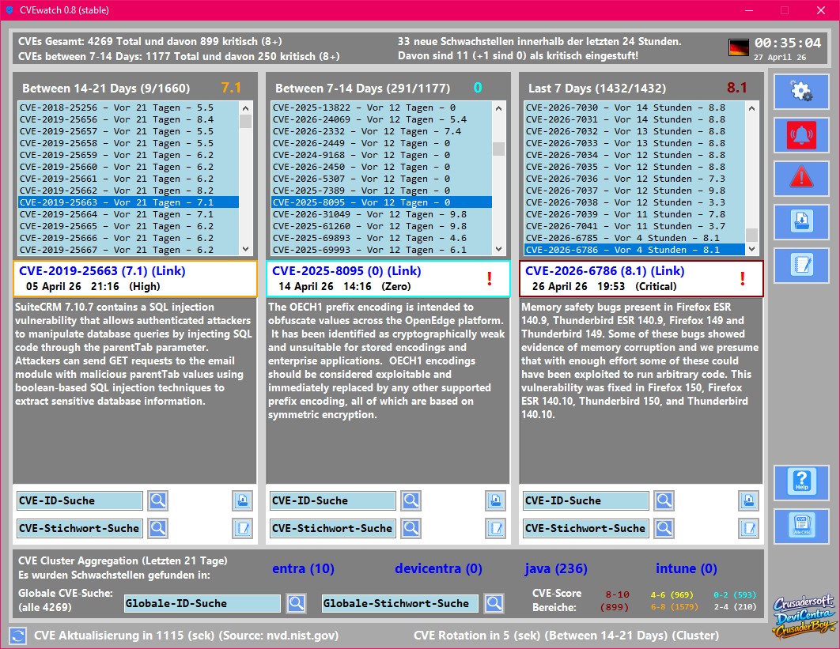Open settings with the gear icon
This screenshot has height=649, width=840.
(x=801, y=91)
